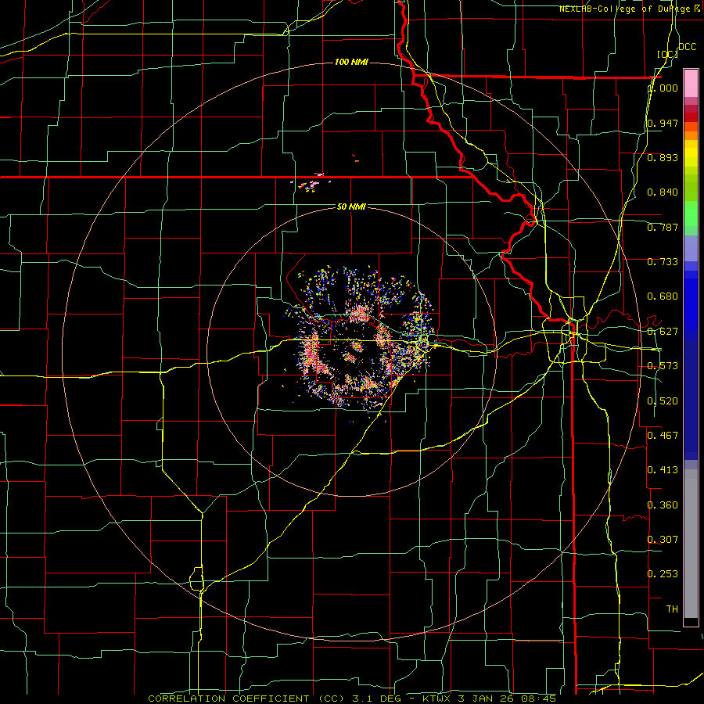Click the [CC] units label
This screenshot has height=704, width=704.
pos(667,55)
